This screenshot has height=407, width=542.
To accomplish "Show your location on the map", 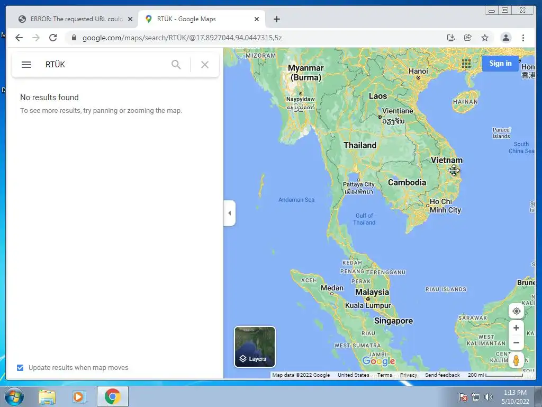I will coord(516,311).
